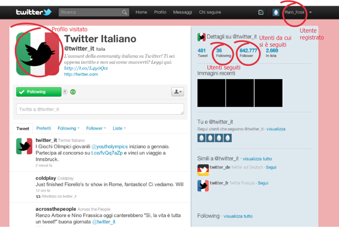Viewport: 339px width, 227px height.
Task: Click the twitter_de username link
Action: click(220, 167)
